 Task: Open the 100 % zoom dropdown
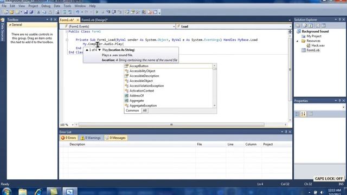click(73, 125)
